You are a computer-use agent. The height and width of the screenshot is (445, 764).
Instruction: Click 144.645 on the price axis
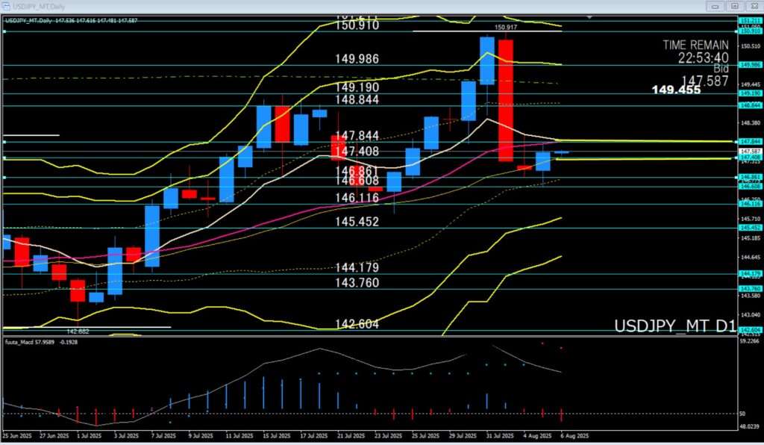(751, 257)
